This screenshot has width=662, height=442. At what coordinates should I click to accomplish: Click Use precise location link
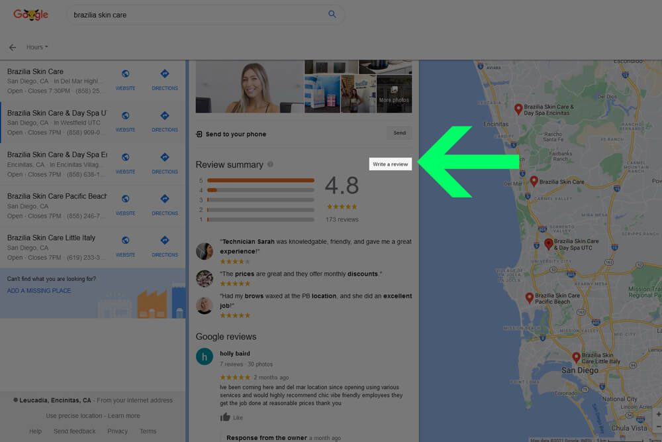(74, 415)
